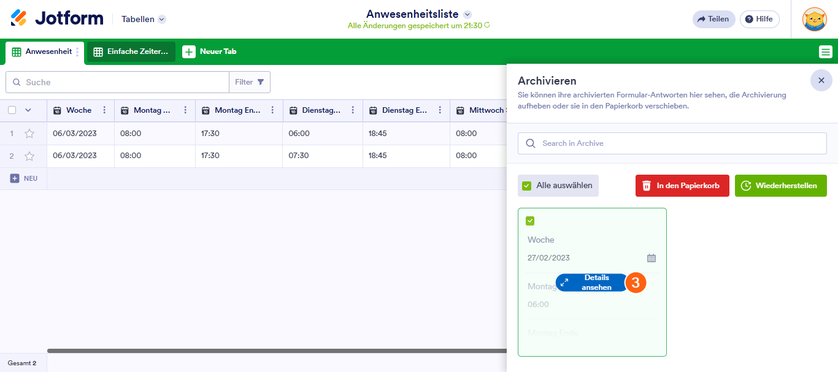Select the 06/03/2023 cell in row 1
The width and height of the screenshot is (838, 372).
click(81, 134)
